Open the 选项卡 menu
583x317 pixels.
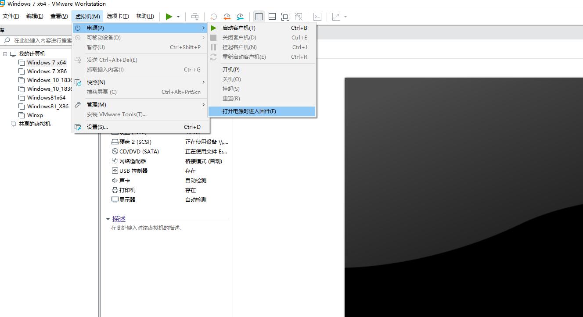click(117, 16)
